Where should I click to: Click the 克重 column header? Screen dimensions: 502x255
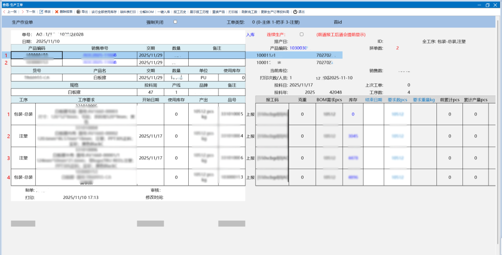302,100
